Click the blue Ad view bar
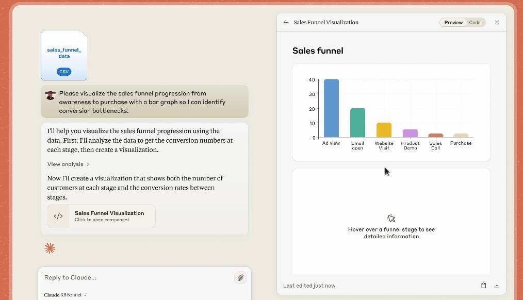The width and height of the screenshot is (523, 300). (331, 108)
